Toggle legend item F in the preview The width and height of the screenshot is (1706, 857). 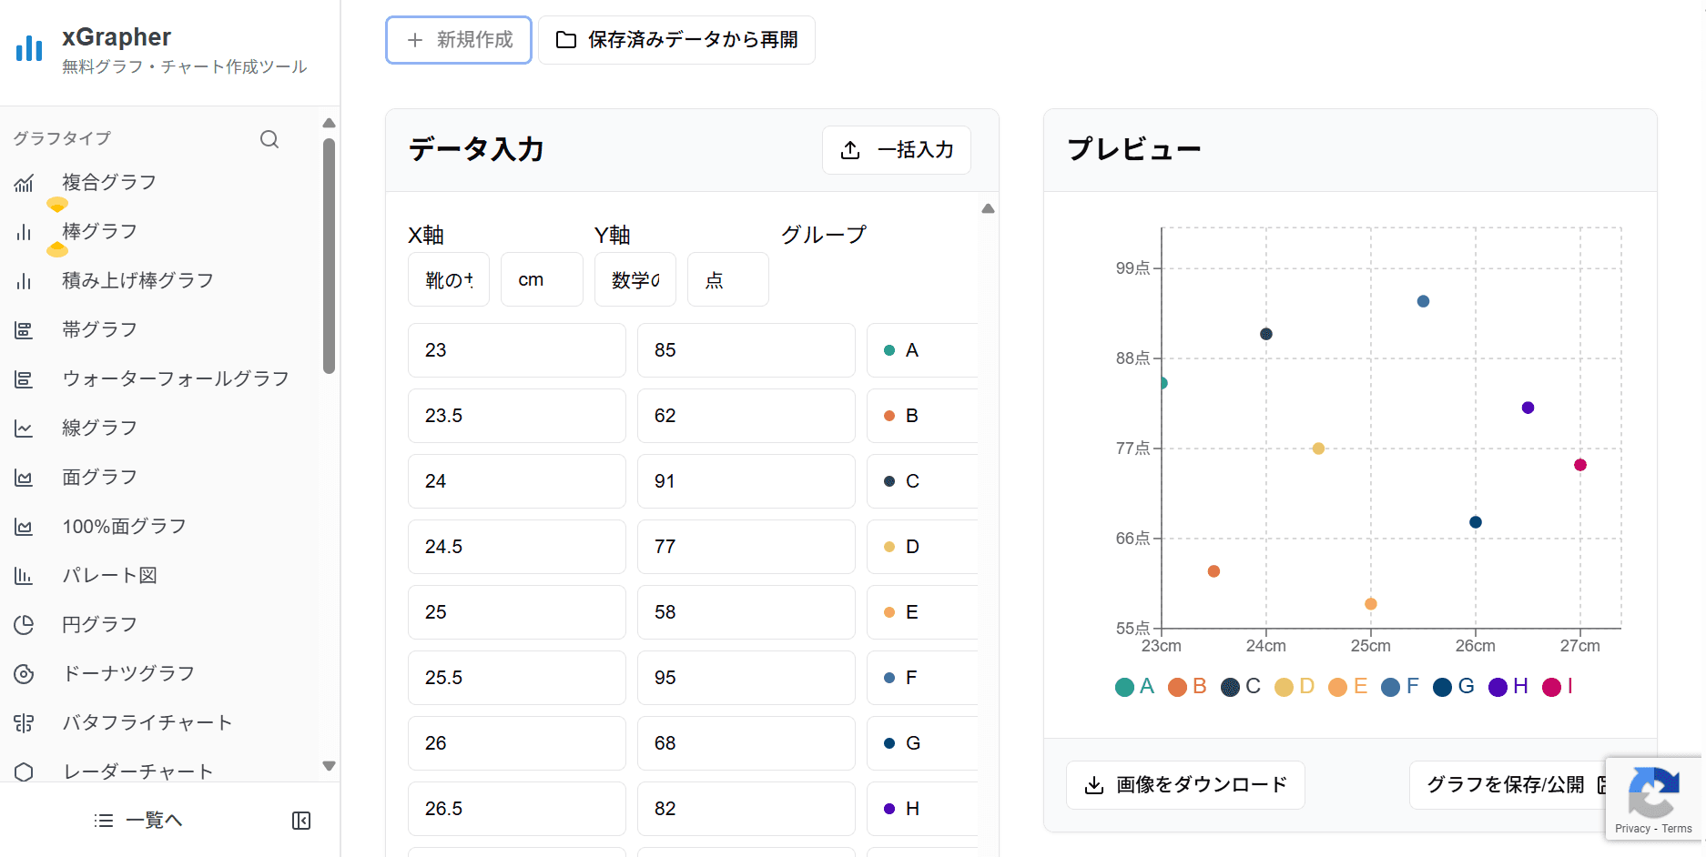pyautogui.click(x=1400, y=687)
